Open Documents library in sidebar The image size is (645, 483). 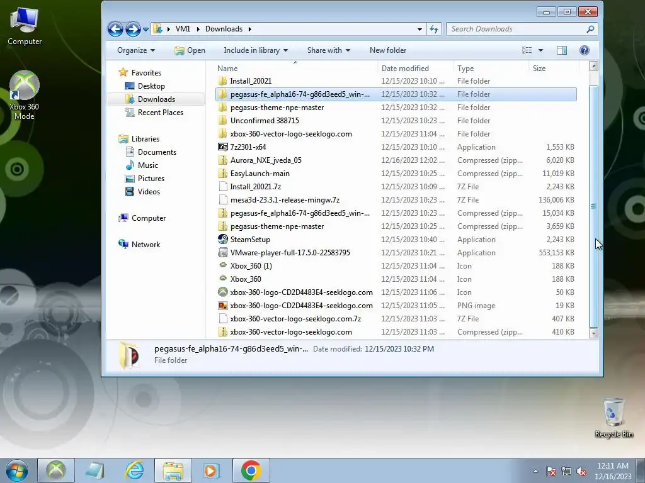click(x=157, y=152)
